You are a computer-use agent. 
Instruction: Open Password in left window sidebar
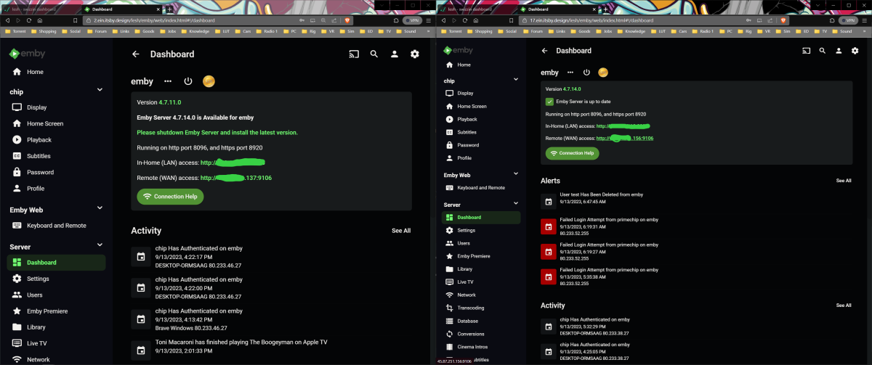click(x=56, y=173)
